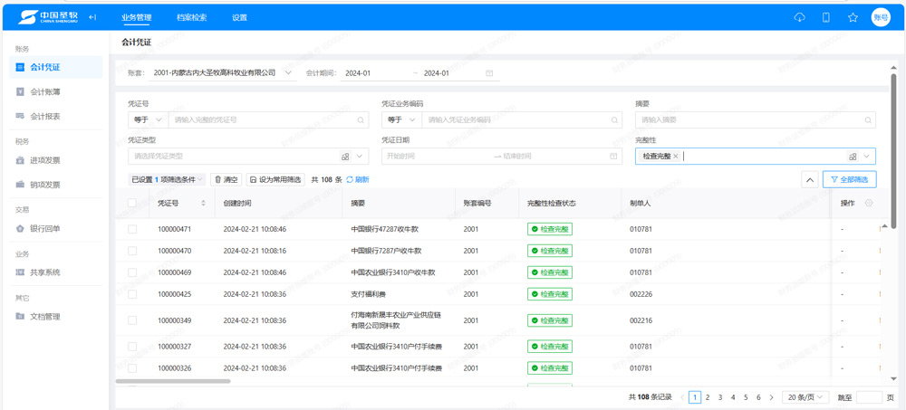Click the calendar icon in 会计期间 field
This screenshot has width=906, height=410.
pyautogui.click(x=489, y=73)
